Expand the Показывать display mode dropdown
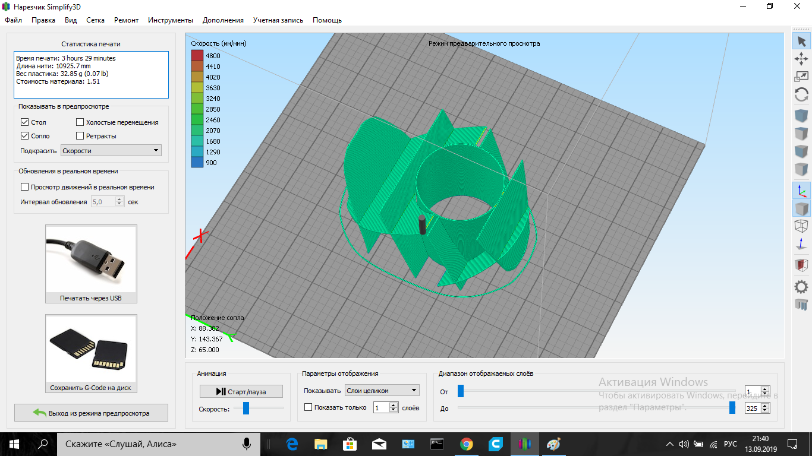This screenshot has height=456, width=812. coord(382,391)
